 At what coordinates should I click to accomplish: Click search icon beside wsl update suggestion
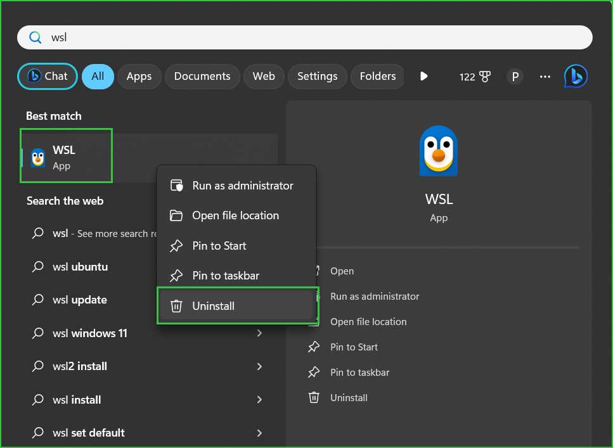[x=37, y=300]
